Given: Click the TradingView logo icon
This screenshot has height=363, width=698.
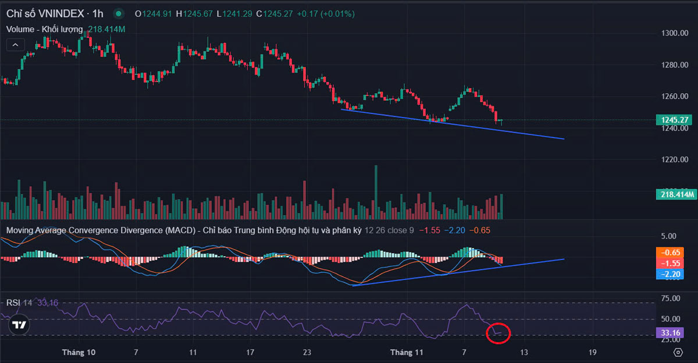Looking at the screenshot, I should pos(19,325).
